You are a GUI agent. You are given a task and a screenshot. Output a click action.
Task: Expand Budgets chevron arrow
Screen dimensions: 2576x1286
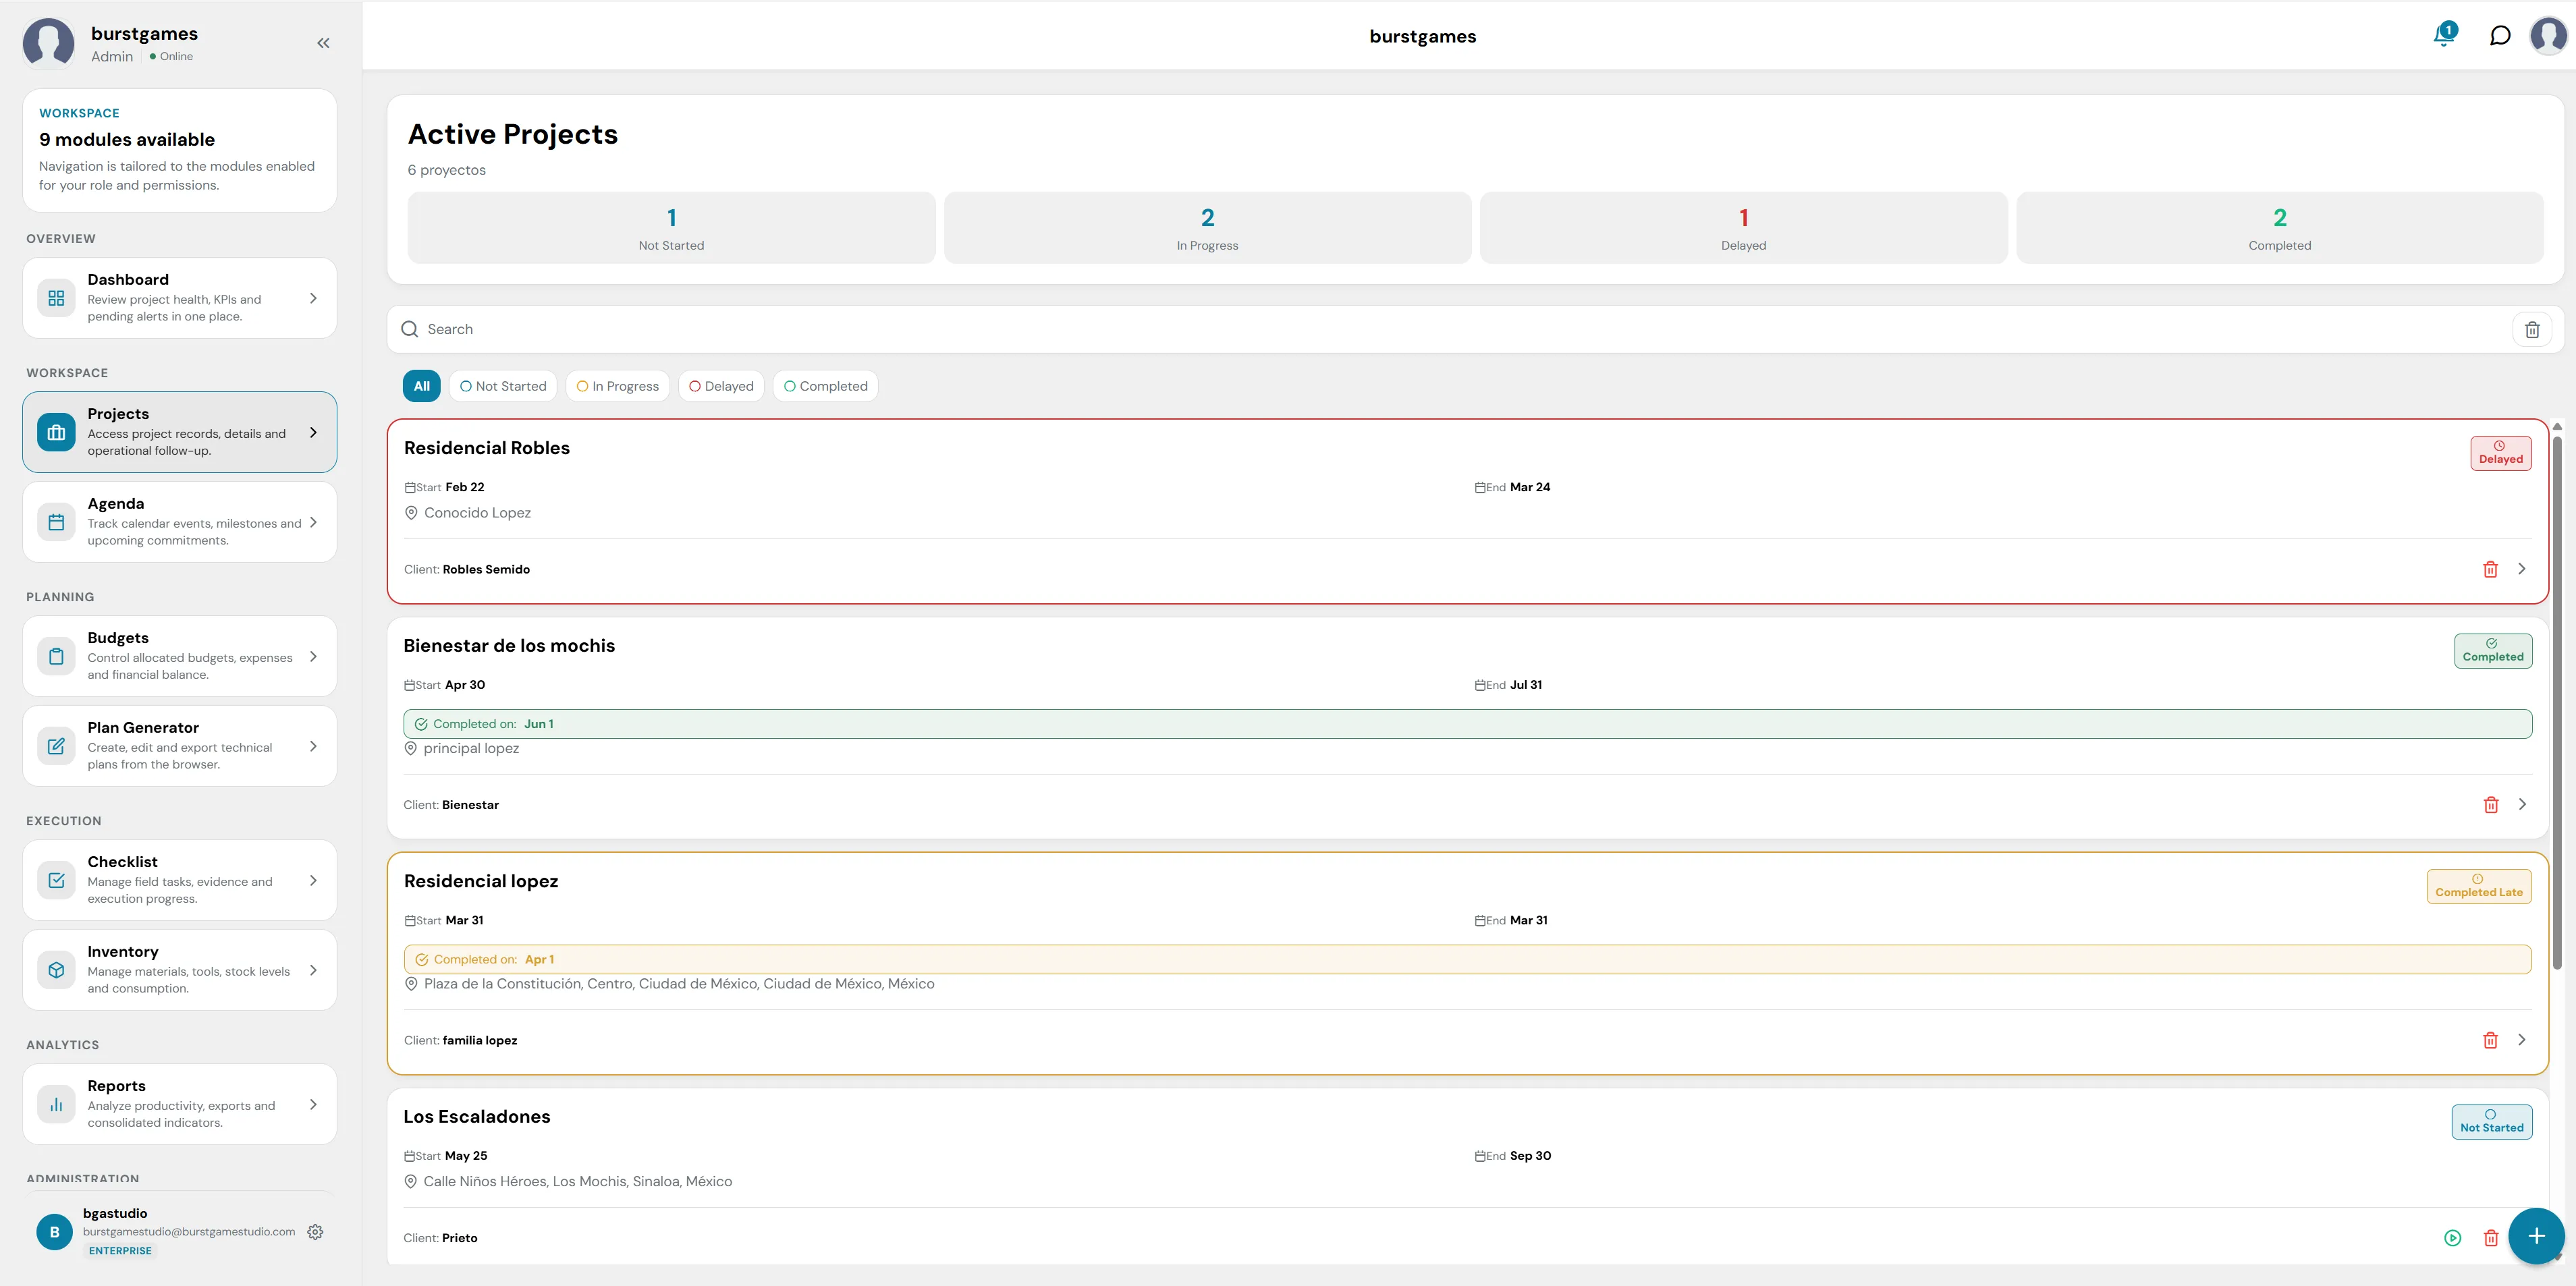coord(313,656)
